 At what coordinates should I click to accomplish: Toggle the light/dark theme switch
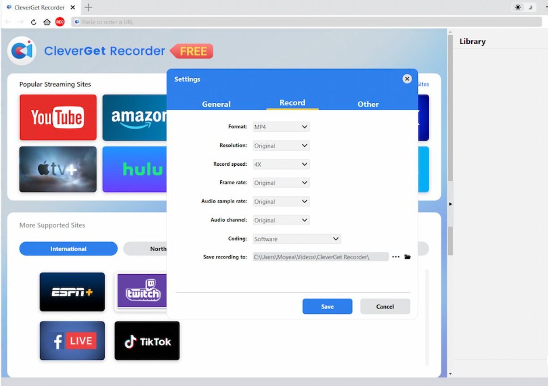coord(524,8)
